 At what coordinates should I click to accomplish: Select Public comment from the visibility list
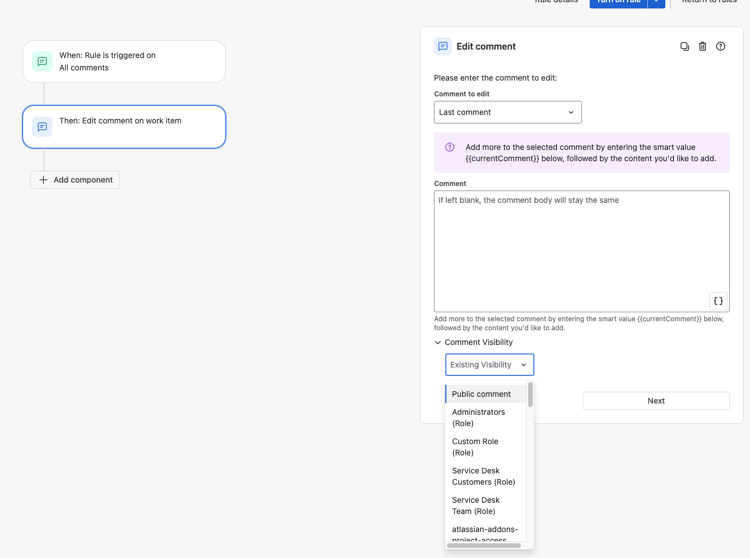(x=481, y=394)
